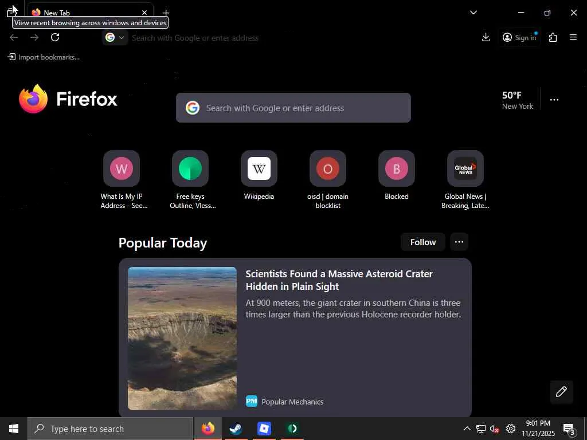Open What Is My IP Address shortcut
Screen dimensions: 587x440
[122, 180]
